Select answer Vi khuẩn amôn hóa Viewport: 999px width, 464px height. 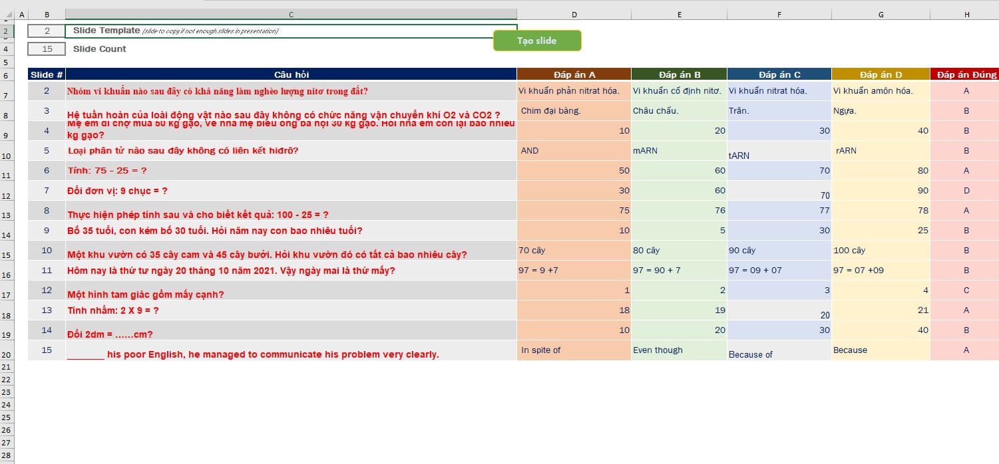pyautogui.click(x=881, y=91)
